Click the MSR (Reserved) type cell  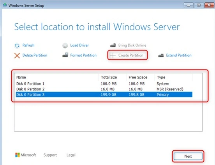pos(170,89)
